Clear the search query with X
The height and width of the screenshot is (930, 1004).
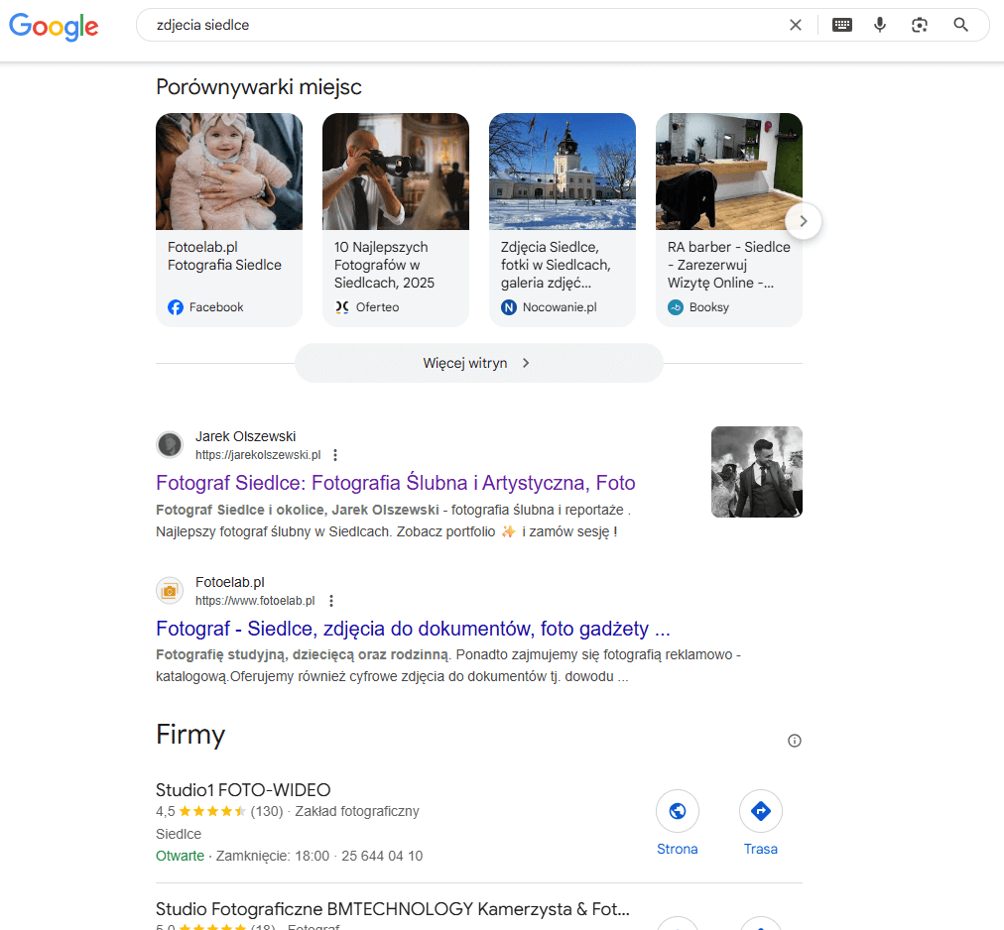pos(796,25)
